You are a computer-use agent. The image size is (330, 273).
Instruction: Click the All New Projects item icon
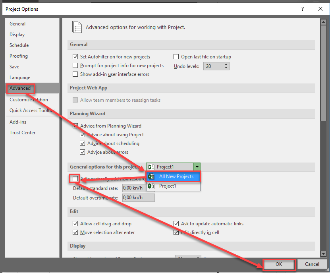[x=151, y=176]
